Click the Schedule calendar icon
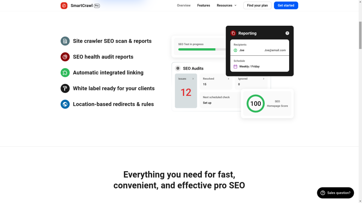Screen dimensions: 362x203 click(235, 67)
